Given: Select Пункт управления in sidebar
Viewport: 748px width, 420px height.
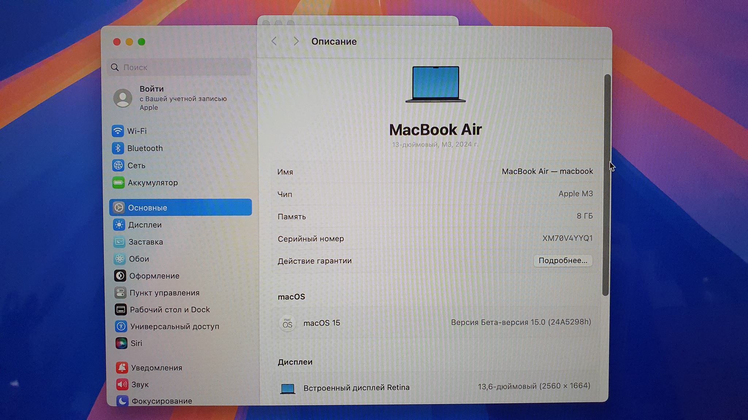Looking at the screenshot, I should point(164,293).
